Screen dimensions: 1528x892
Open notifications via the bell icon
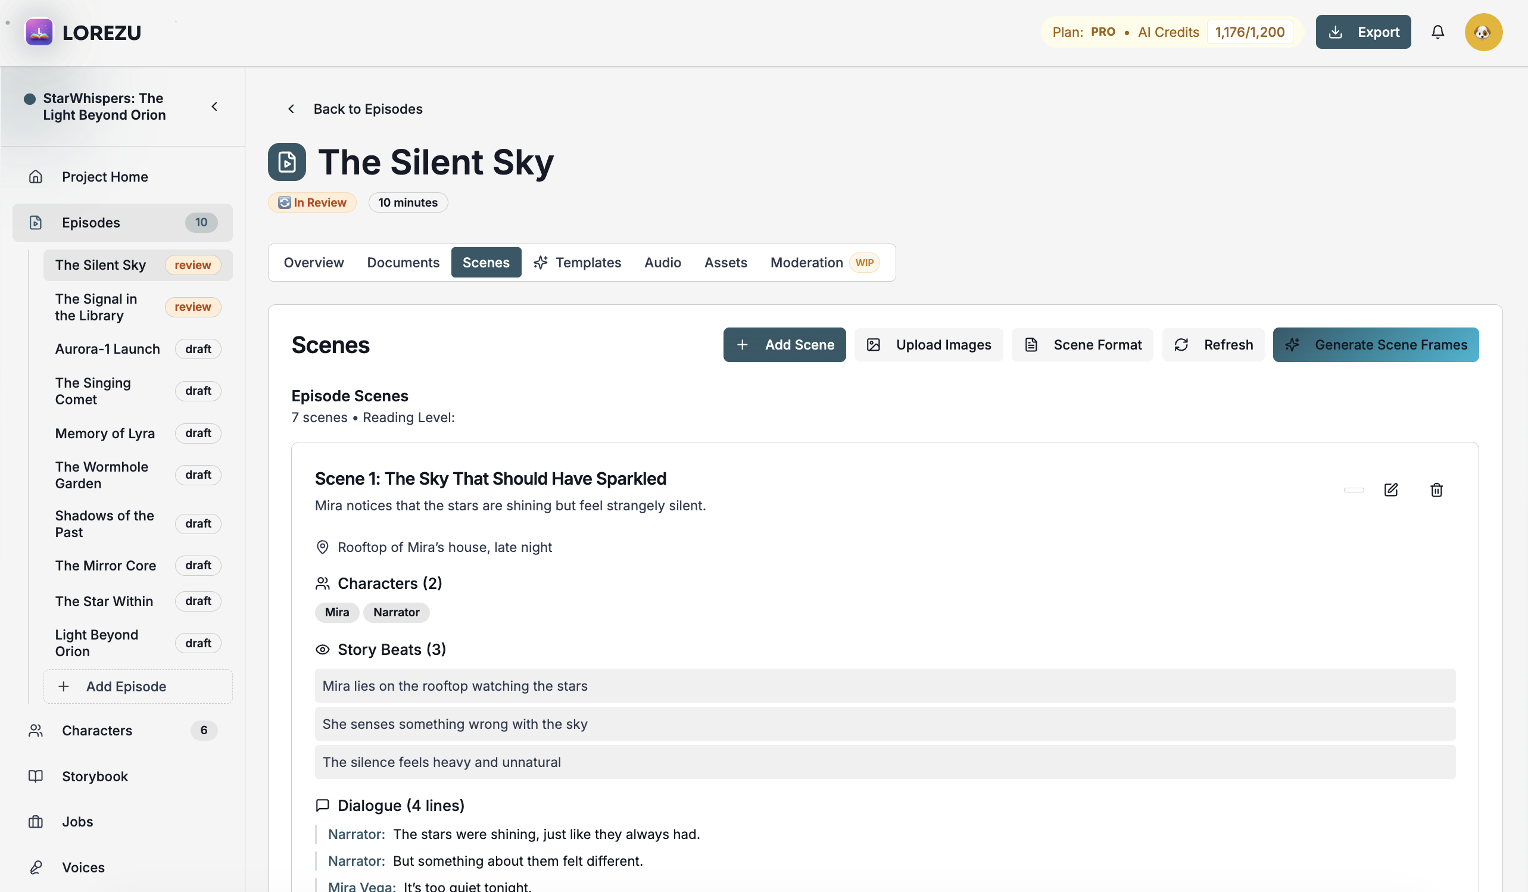pyautogui.click(x=1437, y=32)
